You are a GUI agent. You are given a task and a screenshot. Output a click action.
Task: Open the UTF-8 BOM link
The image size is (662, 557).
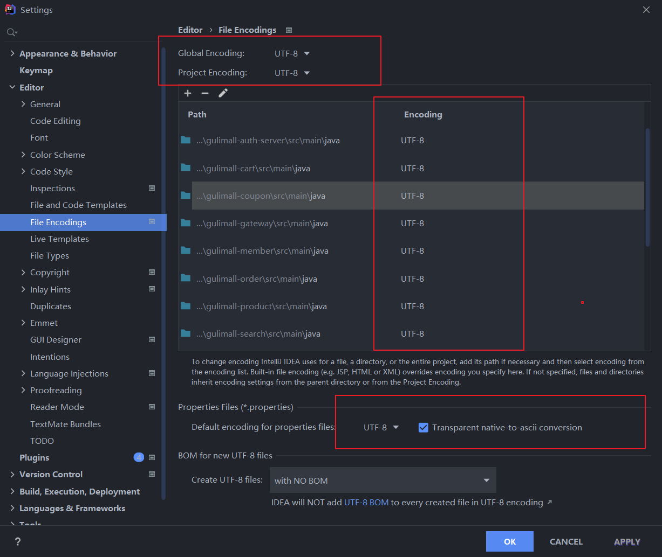pyautogui.click(x=366, y=502)
